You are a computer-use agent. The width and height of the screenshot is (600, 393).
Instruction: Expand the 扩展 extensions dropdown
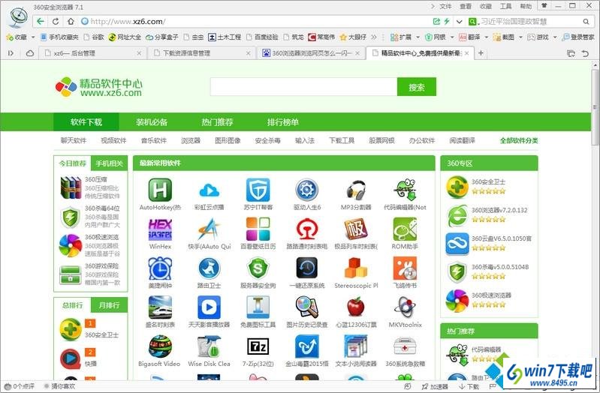[x=414, y=37]
